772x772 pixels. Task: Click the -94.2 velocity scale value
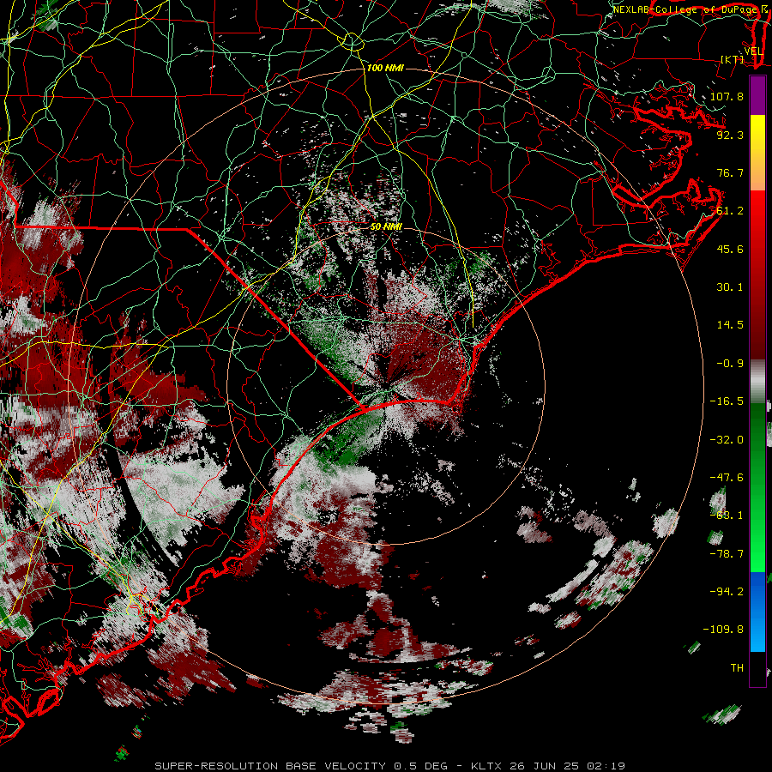727,592
